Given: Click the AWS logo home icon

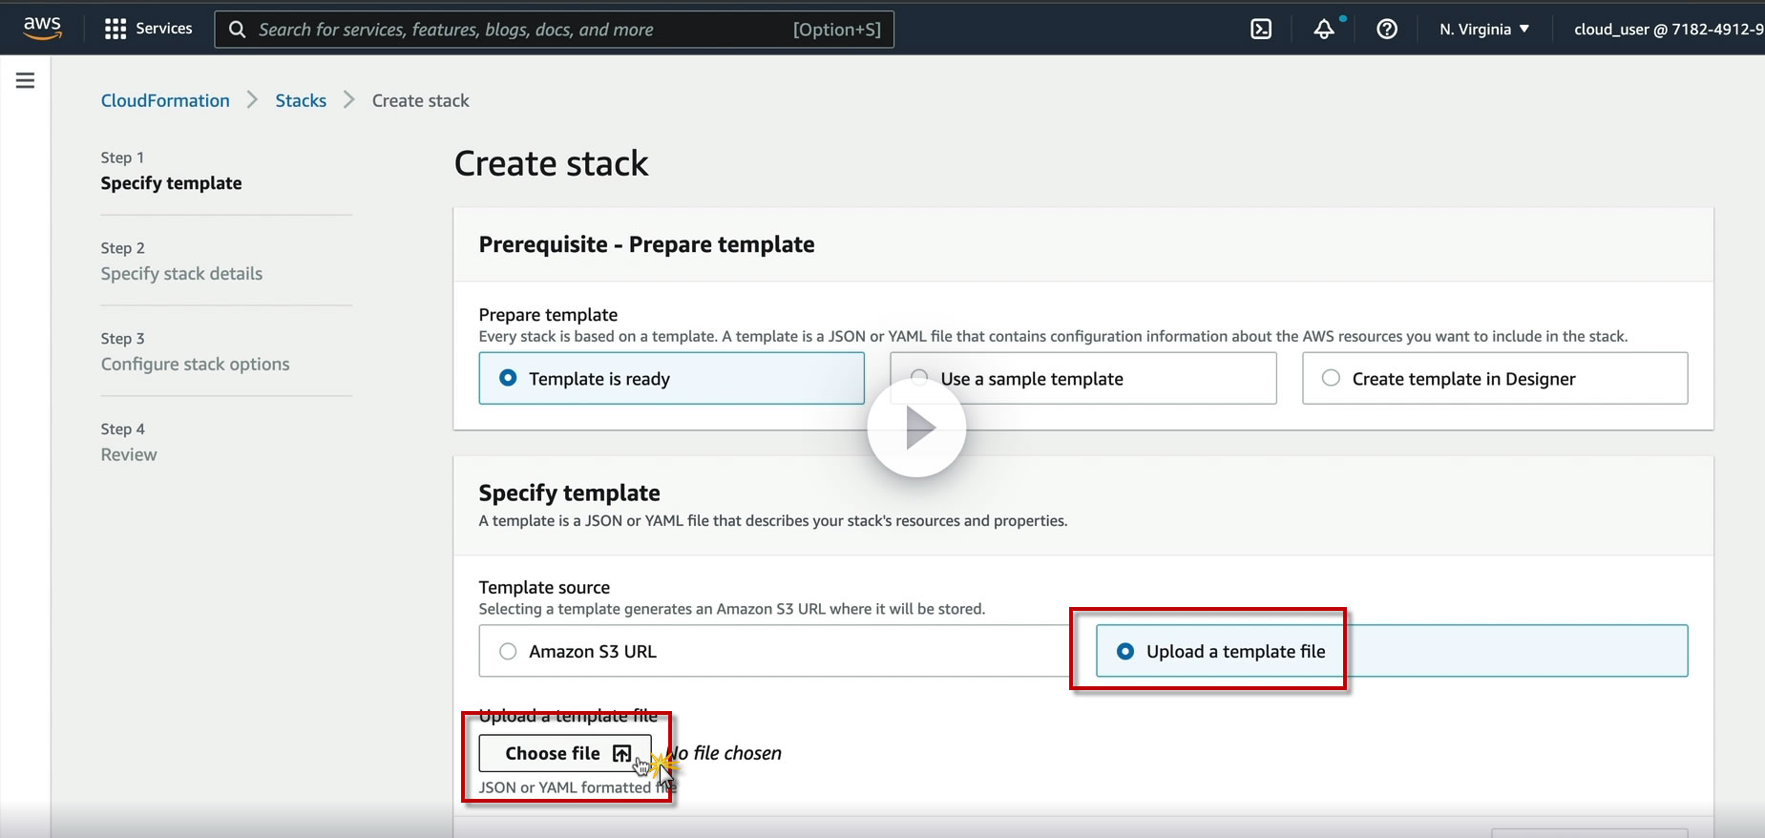Looking at the screenshot, I should pos(42,29).
